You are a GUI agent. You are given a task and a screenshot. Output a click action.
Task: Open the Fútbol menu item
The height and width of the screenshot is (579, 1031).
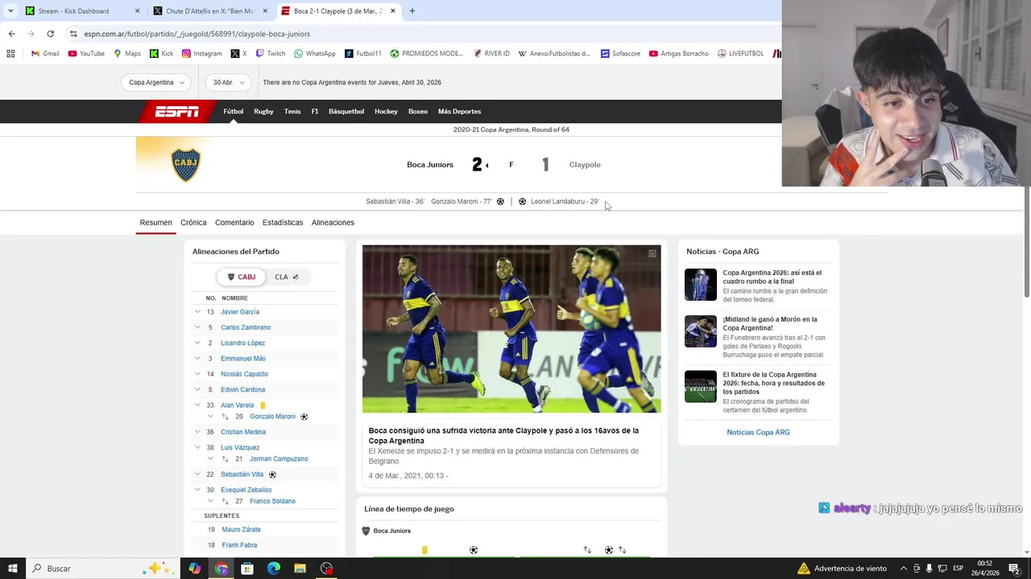(x=233, y=112)
